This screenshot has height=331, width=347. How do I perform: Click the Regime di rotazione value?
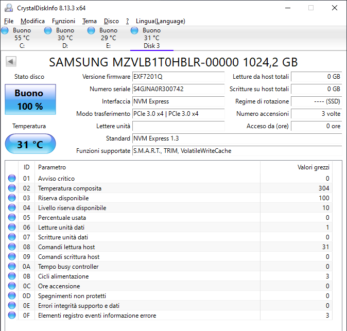click(x=317, y=101)
